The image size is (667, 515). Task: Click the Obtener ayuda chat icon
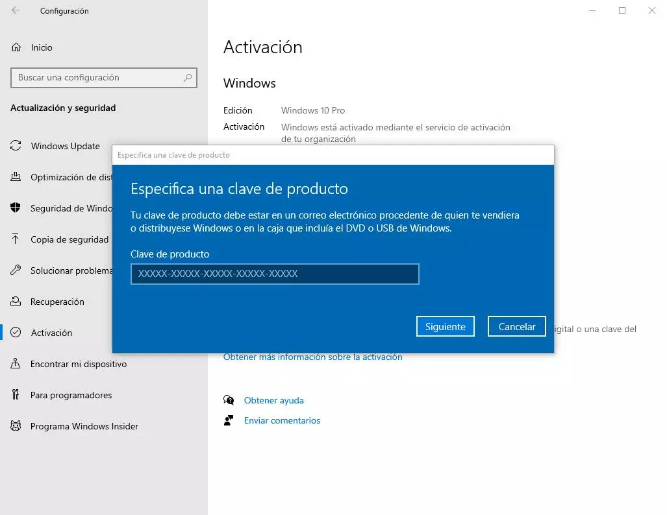point(229,400)
